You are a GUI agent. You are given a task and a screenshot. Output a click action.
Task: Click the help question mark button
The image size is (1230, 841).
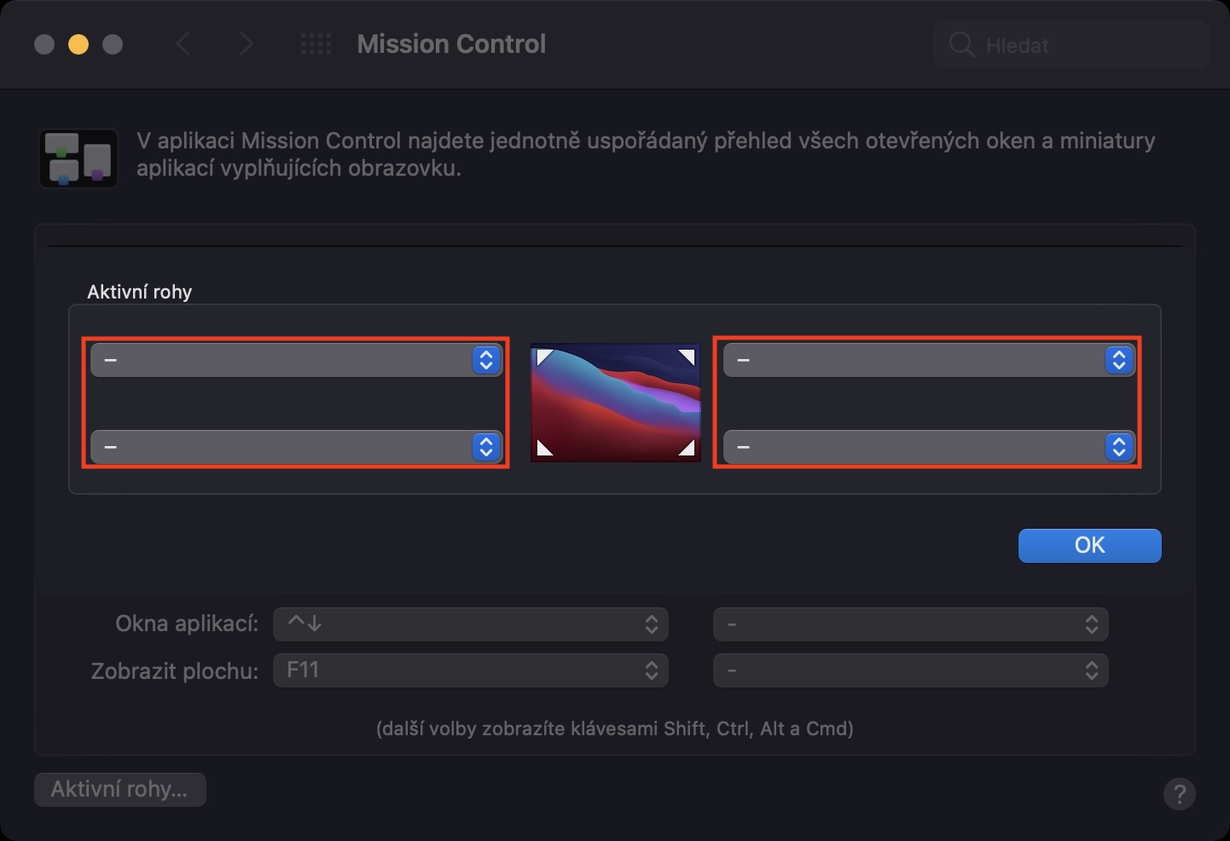pyautogui.click(x=1179, y=794)
